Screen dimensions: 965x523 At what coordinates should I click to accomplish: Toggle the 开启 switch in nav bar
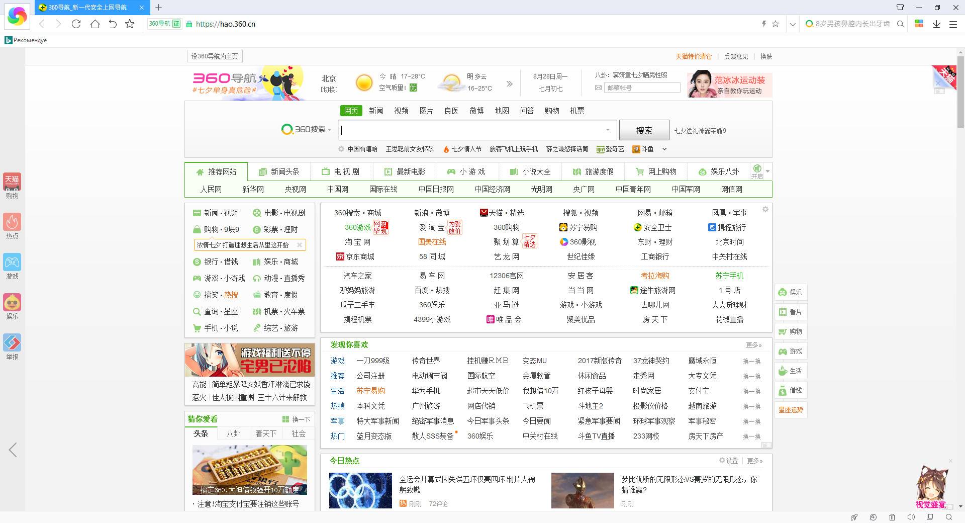click(x=757, y=171)
